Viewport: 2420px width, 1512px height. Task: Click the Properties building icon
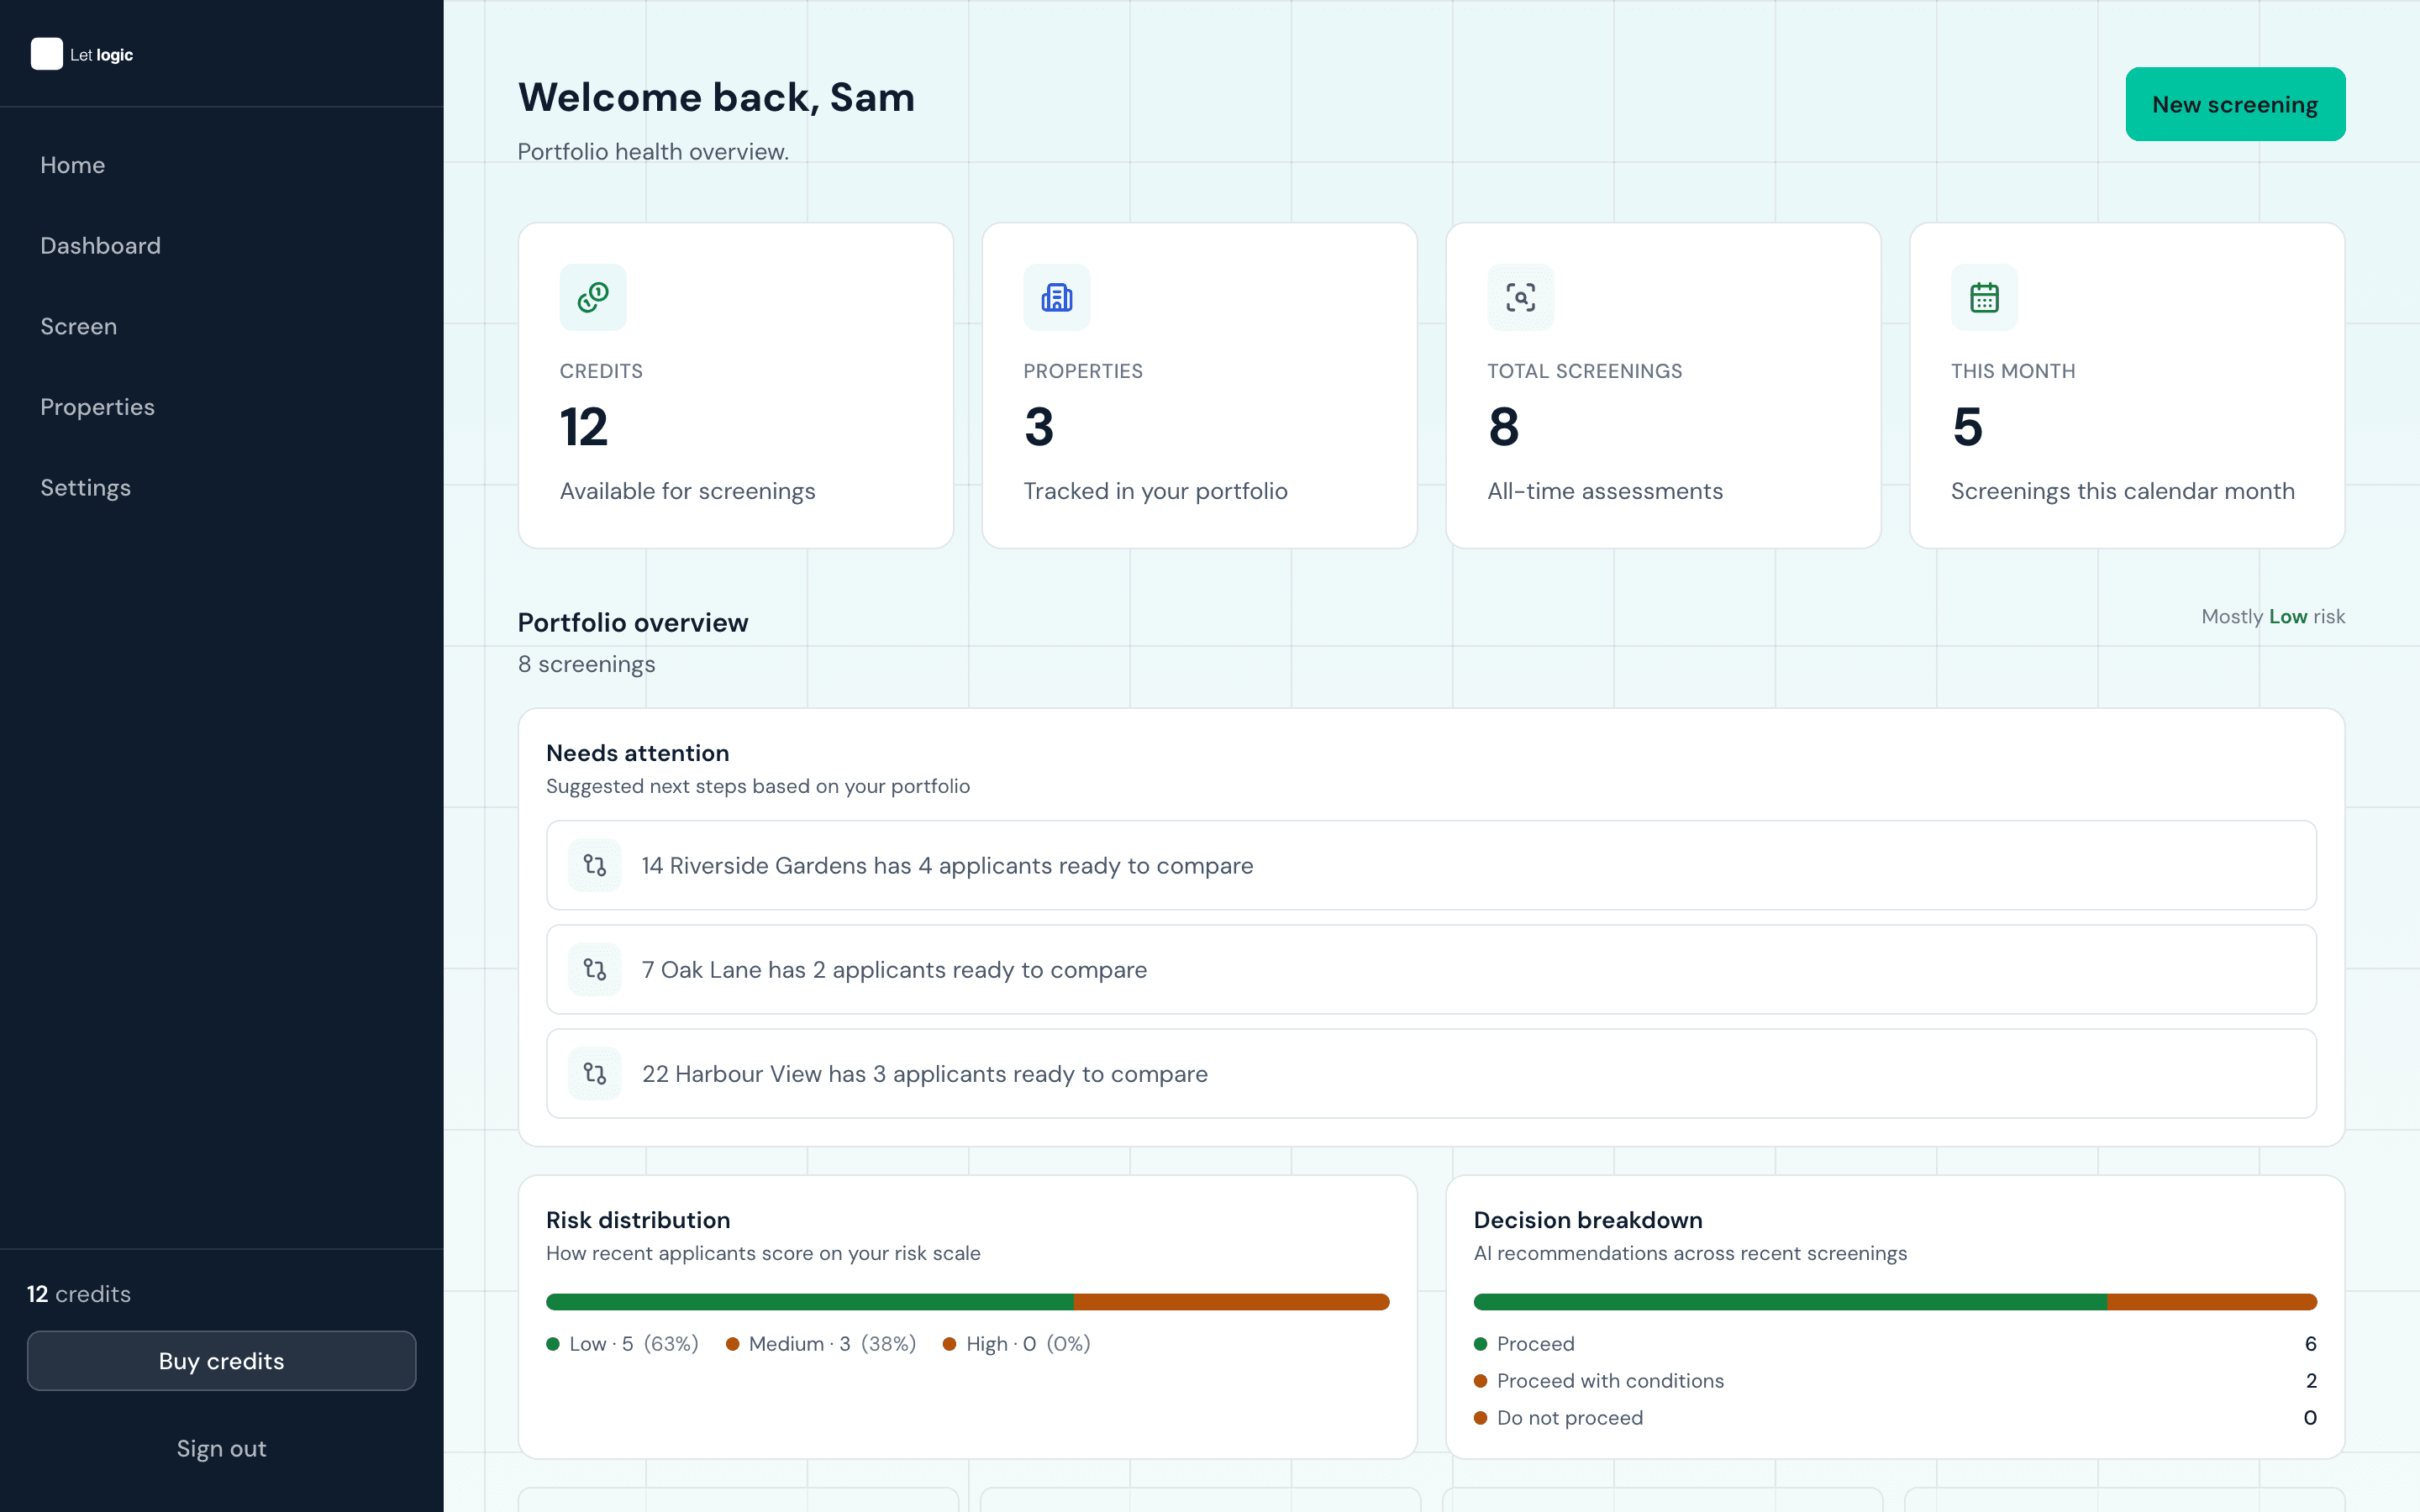pos(1057,297)
